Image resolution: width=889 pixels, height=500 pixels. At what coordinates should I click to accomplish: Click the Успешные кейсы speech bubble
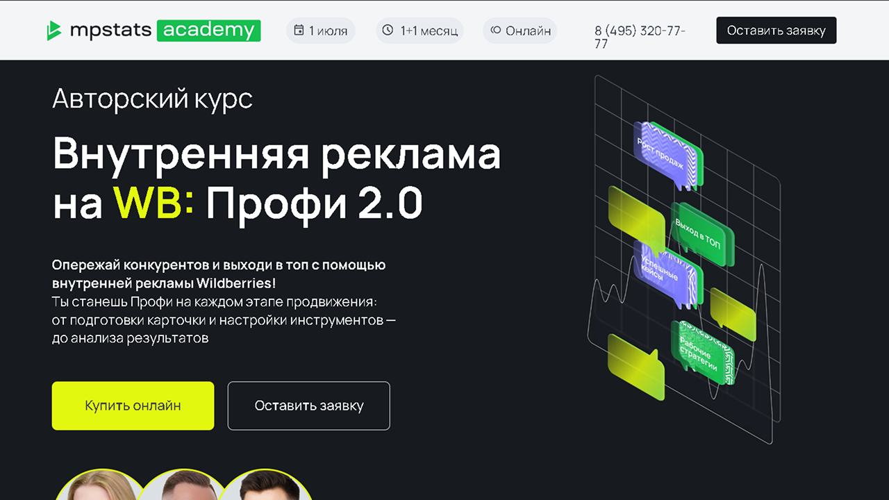click(x=667, y=274)
